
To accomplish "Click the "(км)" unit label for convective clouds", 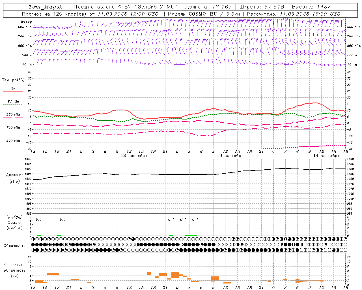I will pos(15,276).
